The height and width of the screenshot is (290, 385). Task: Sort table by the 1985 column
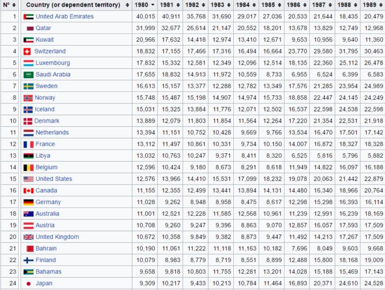click(x=271, y=4)
